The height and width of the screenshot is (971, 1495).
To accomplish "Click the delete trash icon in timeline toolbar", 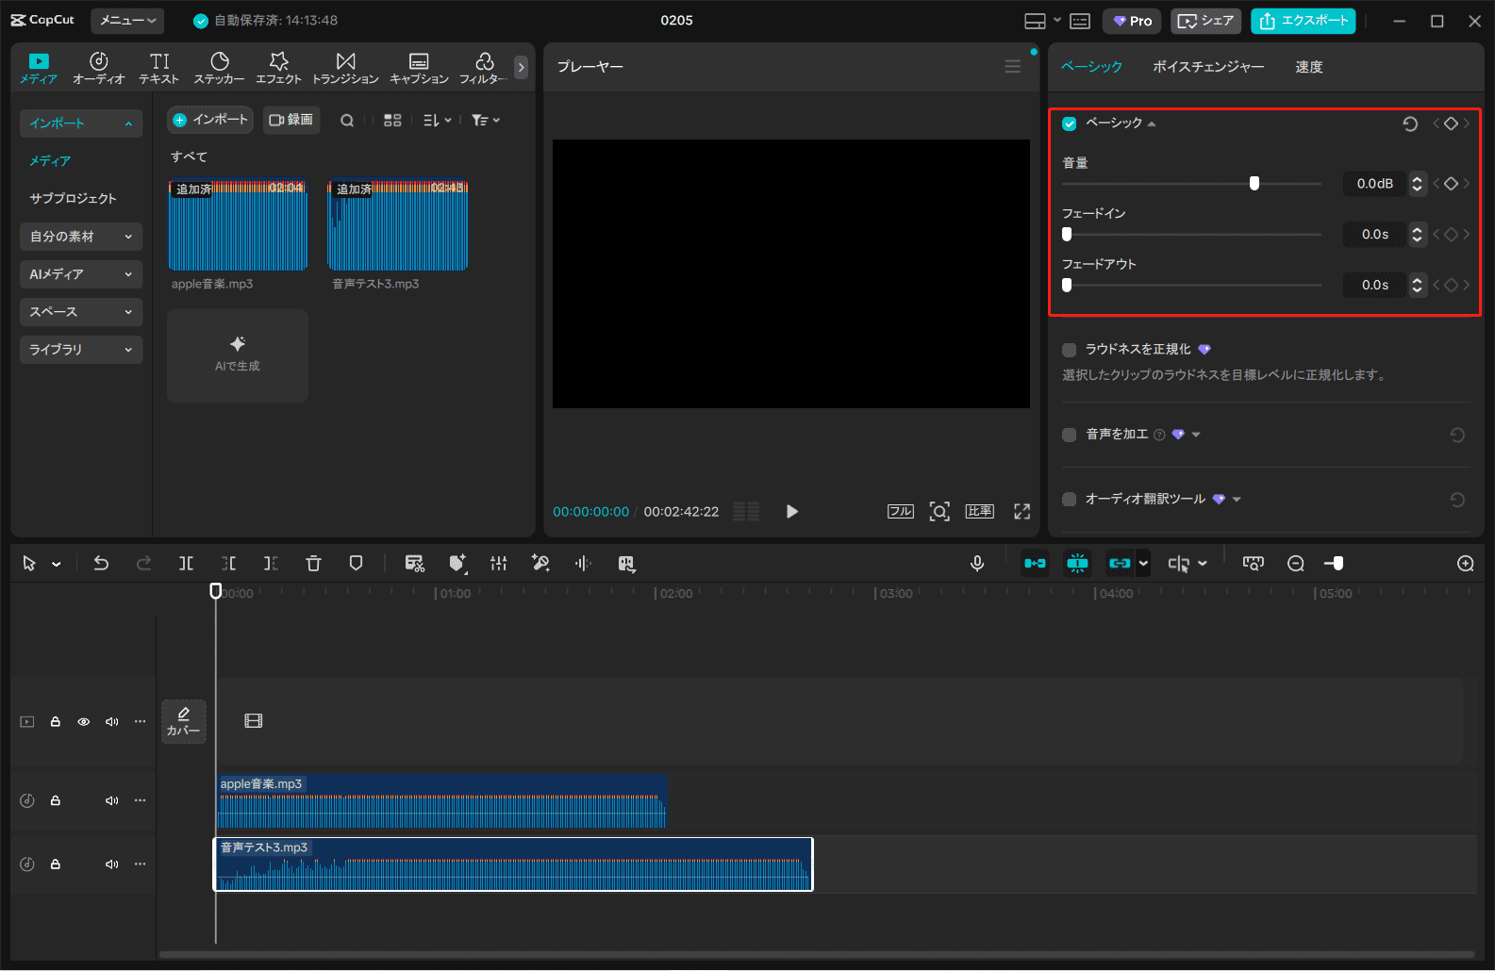I will (313, 564).
